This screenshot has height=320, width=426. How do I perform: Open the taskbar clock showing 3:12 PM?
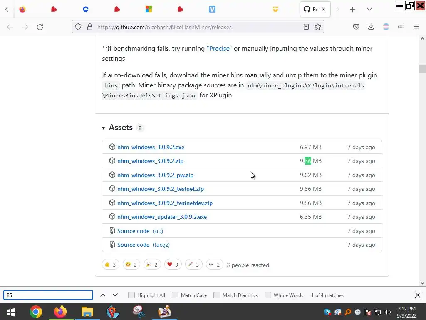point(407,312)
